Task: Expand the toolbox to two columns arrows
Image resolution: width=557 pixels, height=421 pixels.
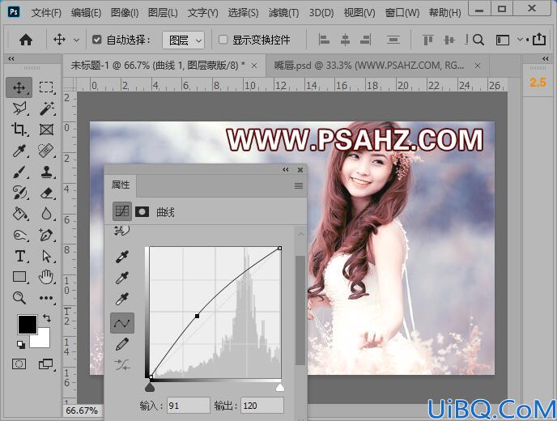Action: pos(11,58)
